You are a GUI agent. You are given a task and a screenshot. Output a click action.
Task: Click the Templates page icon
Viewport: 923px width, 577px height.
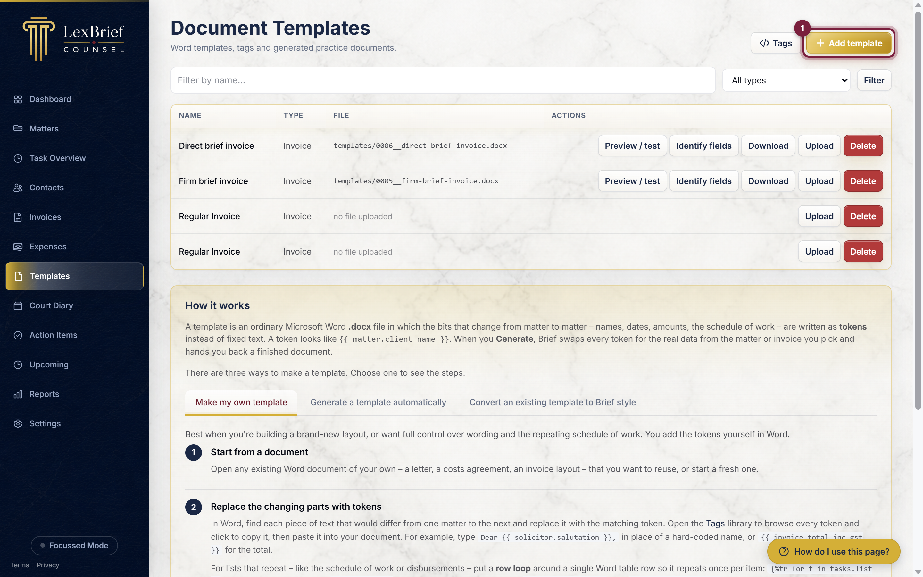tap(18, 276)
